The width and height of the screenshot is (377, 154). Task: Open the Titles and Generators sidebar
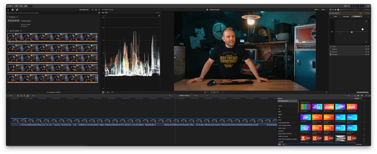point(16,10)
